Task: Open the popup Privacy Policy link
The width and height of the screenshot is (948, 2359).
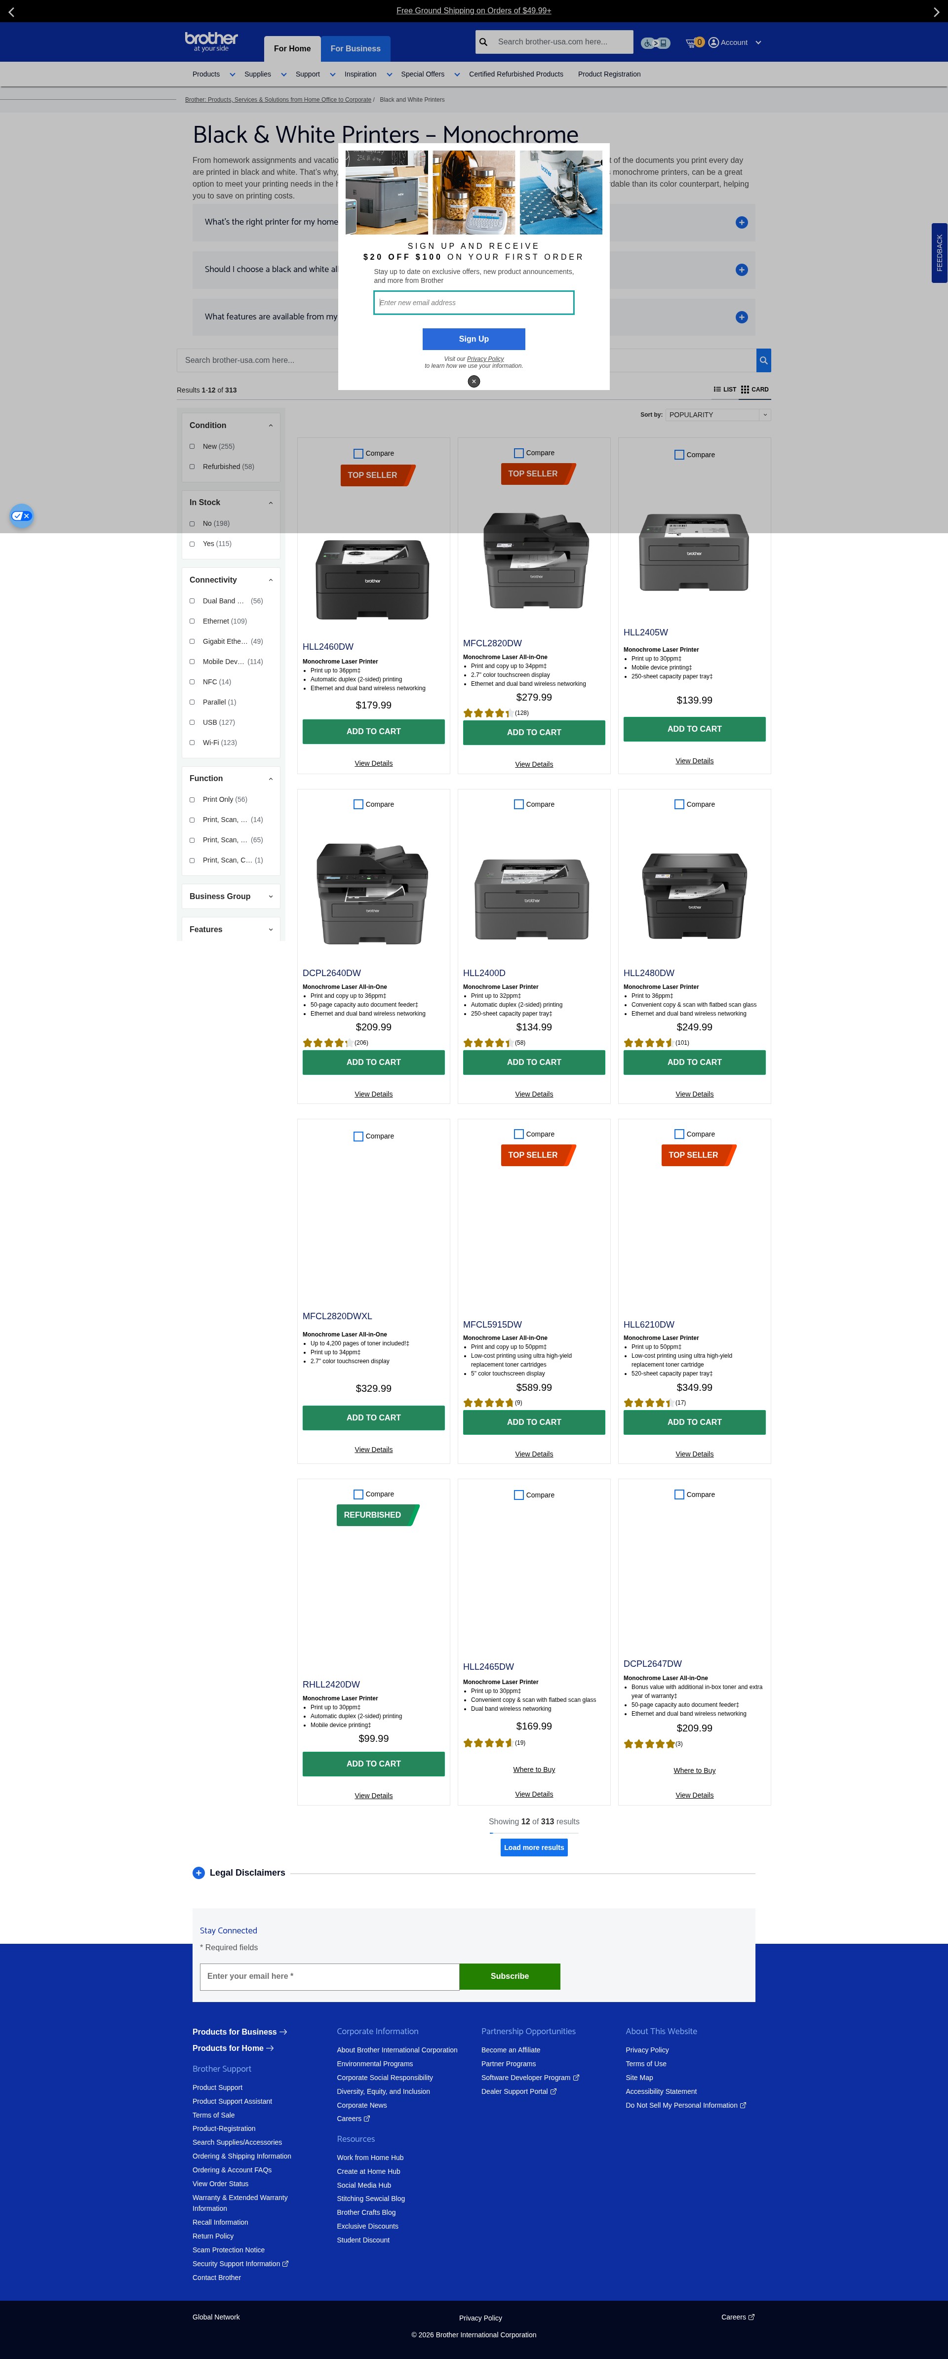Action: [x=485, y=359]
